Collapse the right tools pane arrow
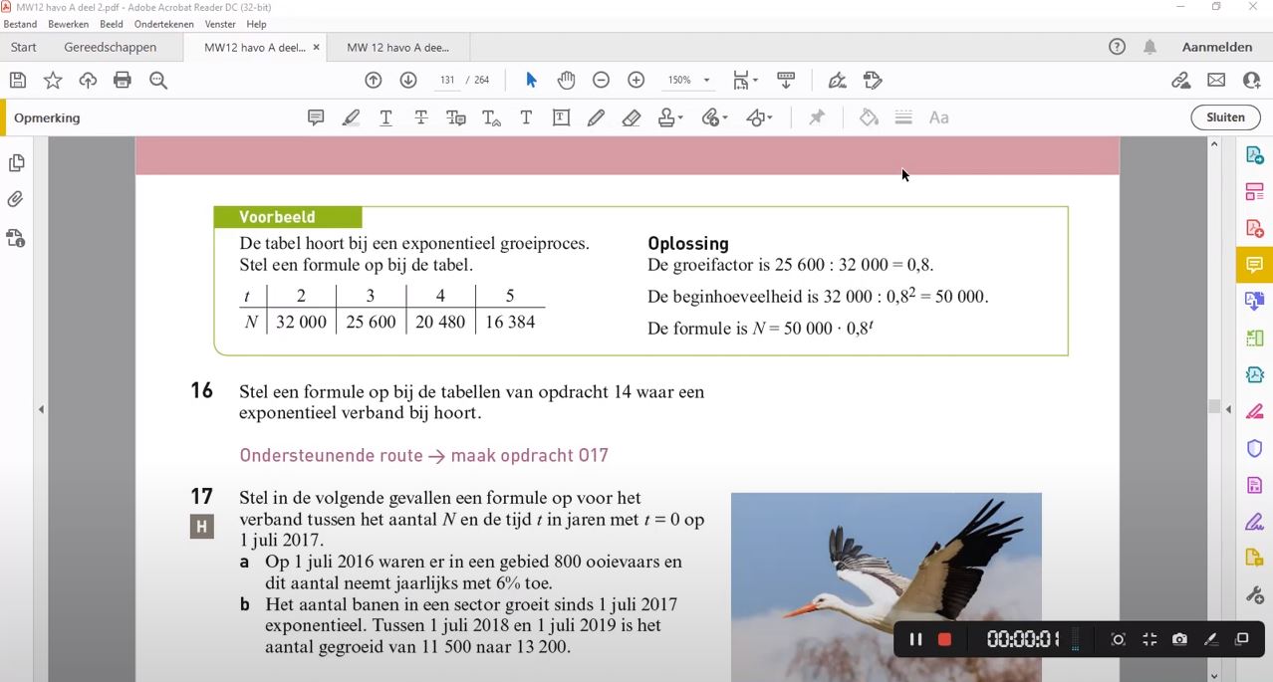 pos(1228,409)
